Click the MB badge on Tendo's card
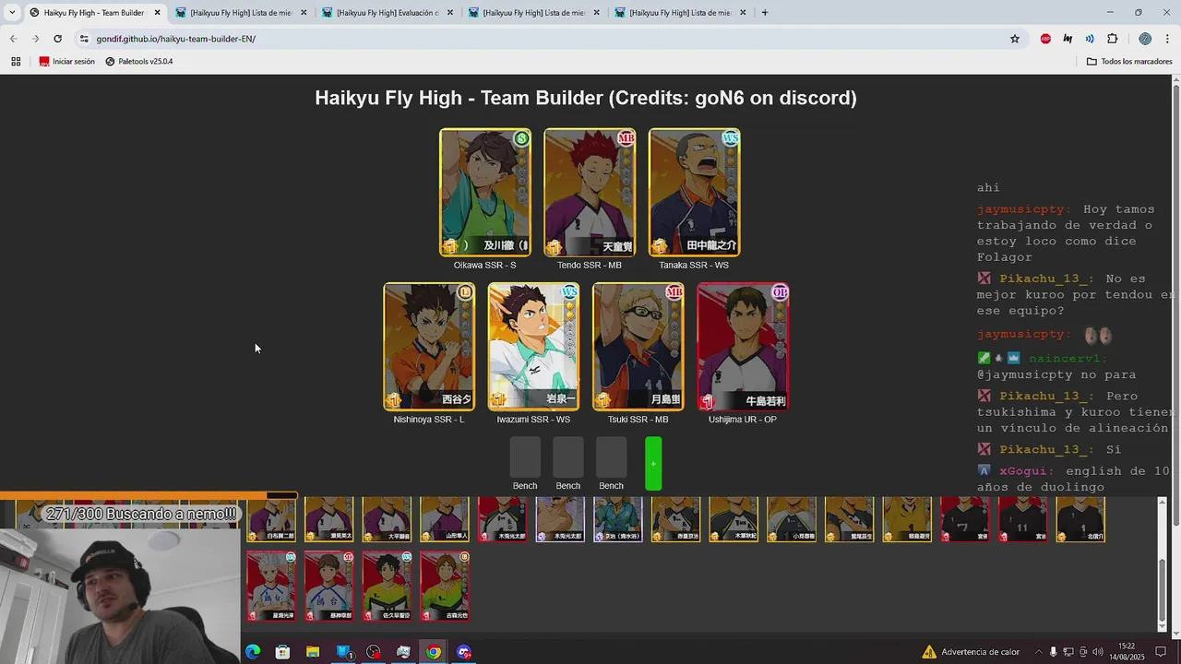The image size is (1181, 664). (626, 138)
